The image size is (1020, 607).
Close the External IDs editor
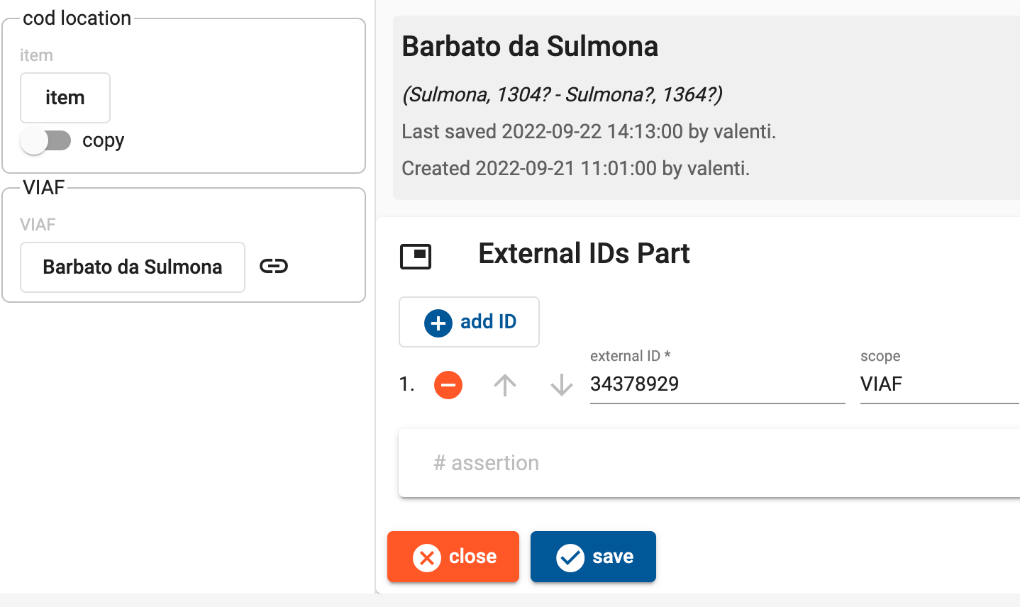coord(453,557)
